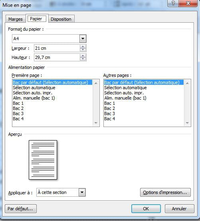Image resolution: width=200 pixels, height=221 pixels.
Task: Click the Options d'impression button
Action: [165, 192]
